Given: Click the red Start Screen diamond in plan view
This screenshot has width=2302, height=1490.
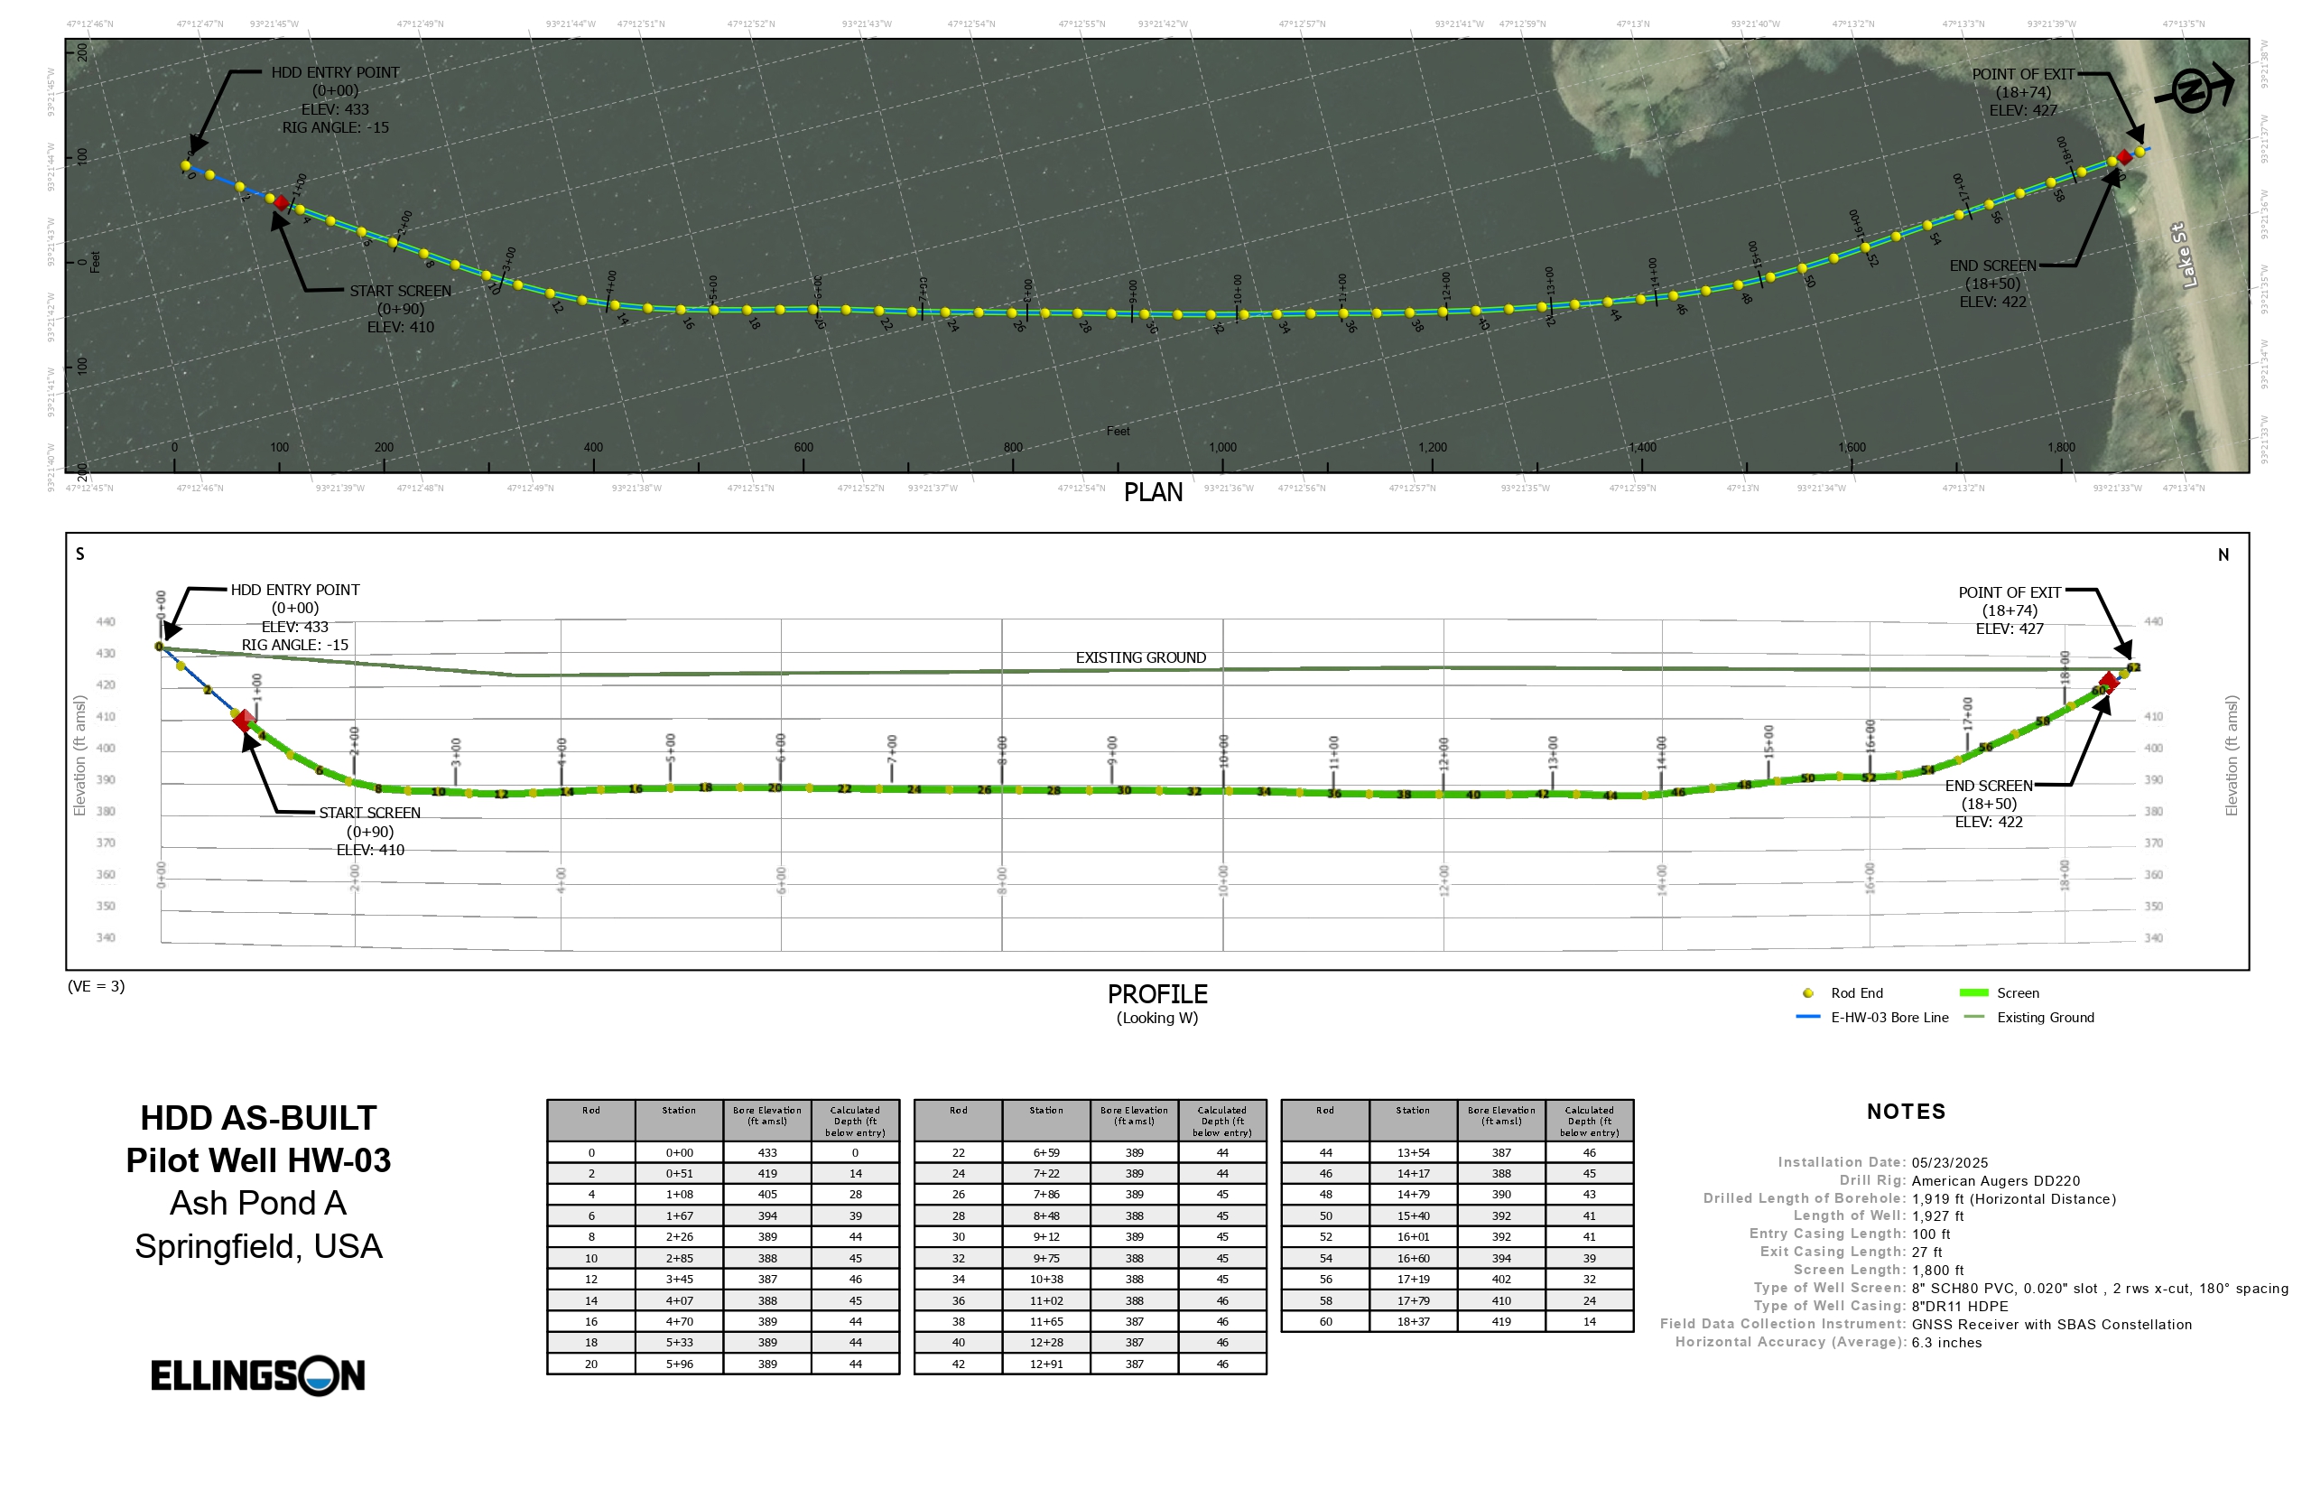Looking at the screenshot, I should pos(282,202).
